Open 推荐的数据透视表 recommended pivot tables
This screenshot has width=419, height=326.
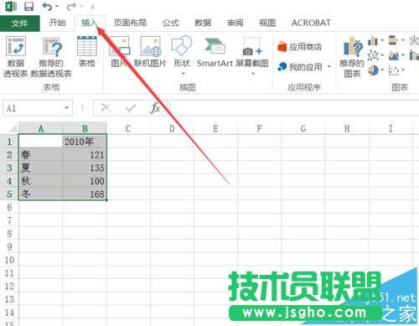(x=51, y=57)
